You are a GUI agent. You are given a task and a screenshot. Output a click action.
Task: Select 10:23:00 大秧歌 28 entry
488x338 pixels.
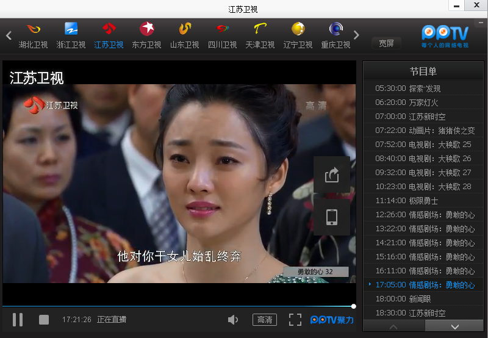423,187
